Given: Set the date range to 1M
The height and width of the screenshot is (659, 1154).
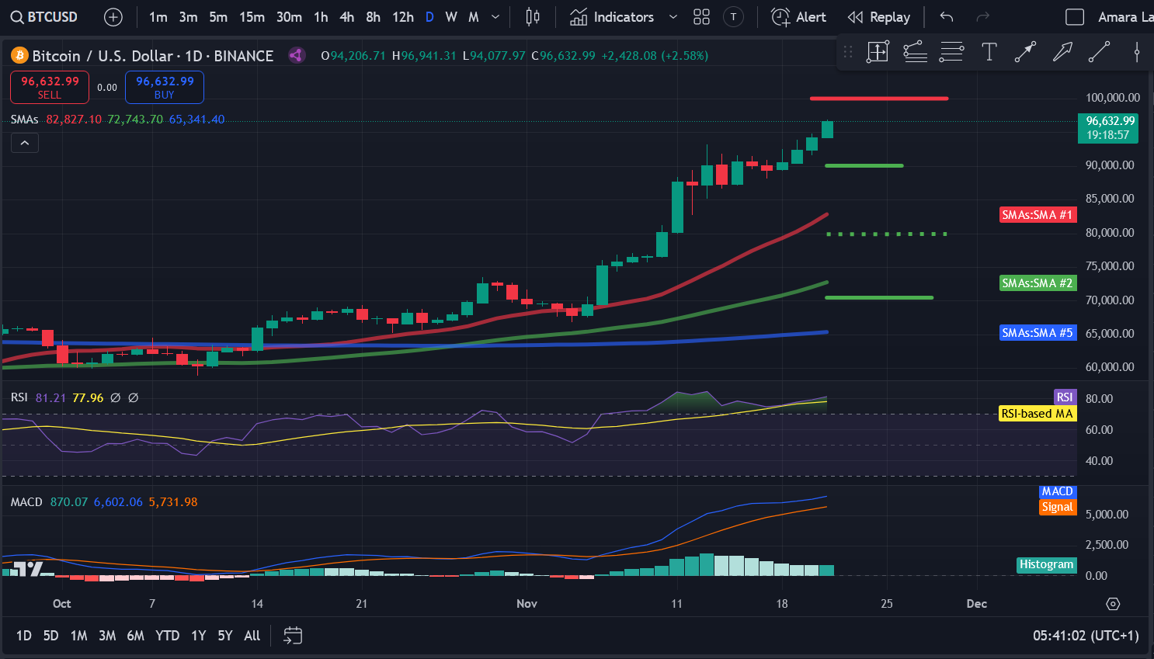Looking at the screenshot, I should point(78,636).
